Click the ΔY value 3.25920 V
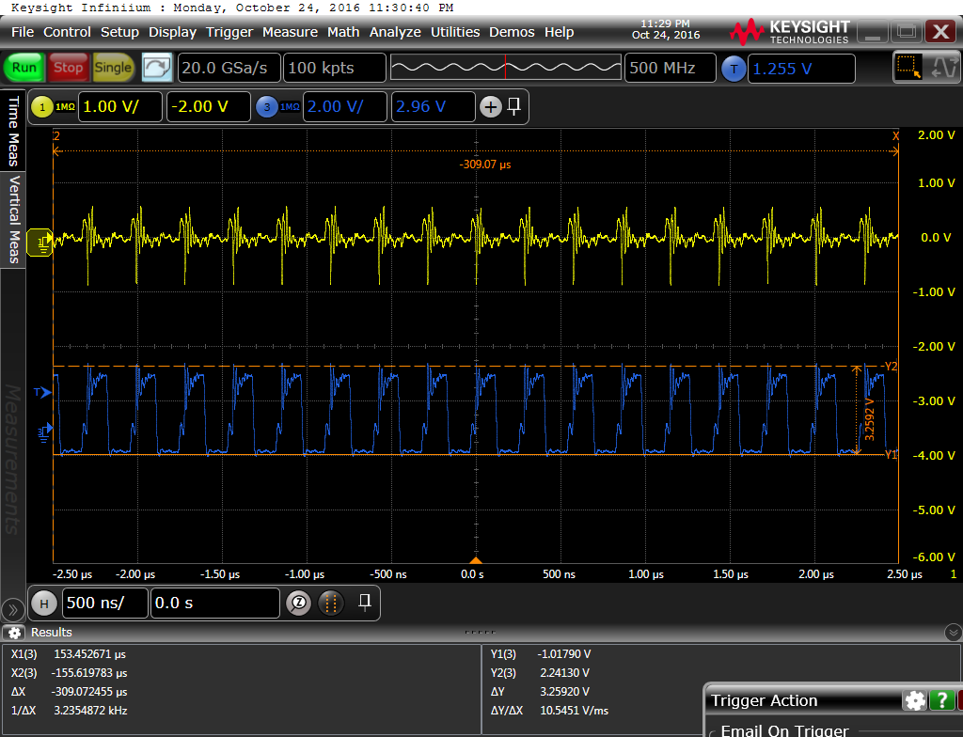The height and width of the screenshot is (737, 963). click(x=564, y=692)
